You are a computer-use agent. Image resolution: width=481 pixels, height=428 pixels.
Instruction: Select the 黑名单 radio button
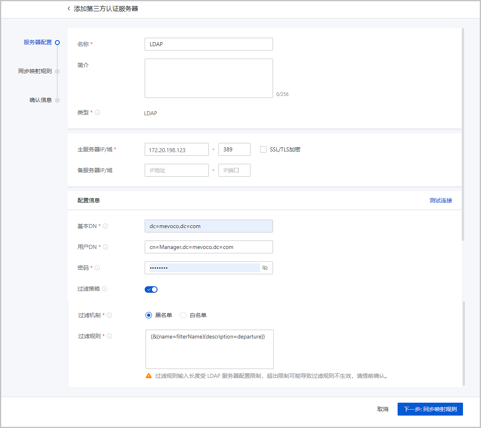coord(149,315)
